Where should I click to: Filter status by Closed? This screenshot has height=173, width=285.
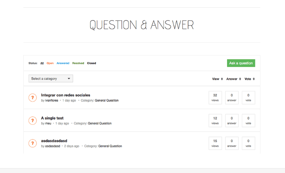pyautogui.click(x=91, y=63)
